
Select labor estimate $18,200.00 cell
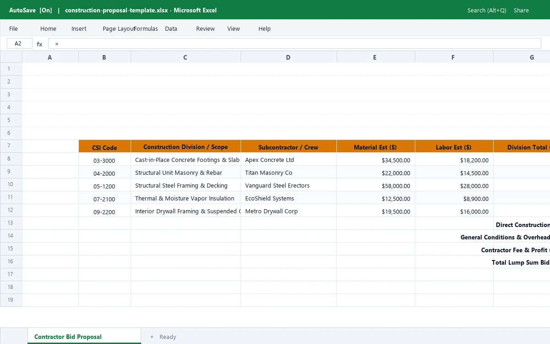[x=454, y=159]
